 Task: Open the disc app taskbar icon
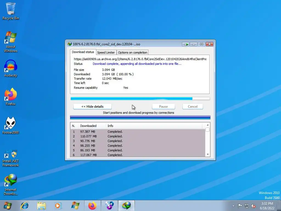point(109,206)
